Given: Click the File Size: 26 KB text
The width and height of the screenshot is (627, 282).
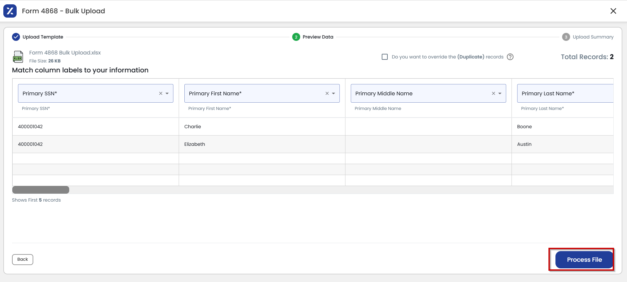Looking at the screenshot, I should pyautogui.click(x=45, y=61).
